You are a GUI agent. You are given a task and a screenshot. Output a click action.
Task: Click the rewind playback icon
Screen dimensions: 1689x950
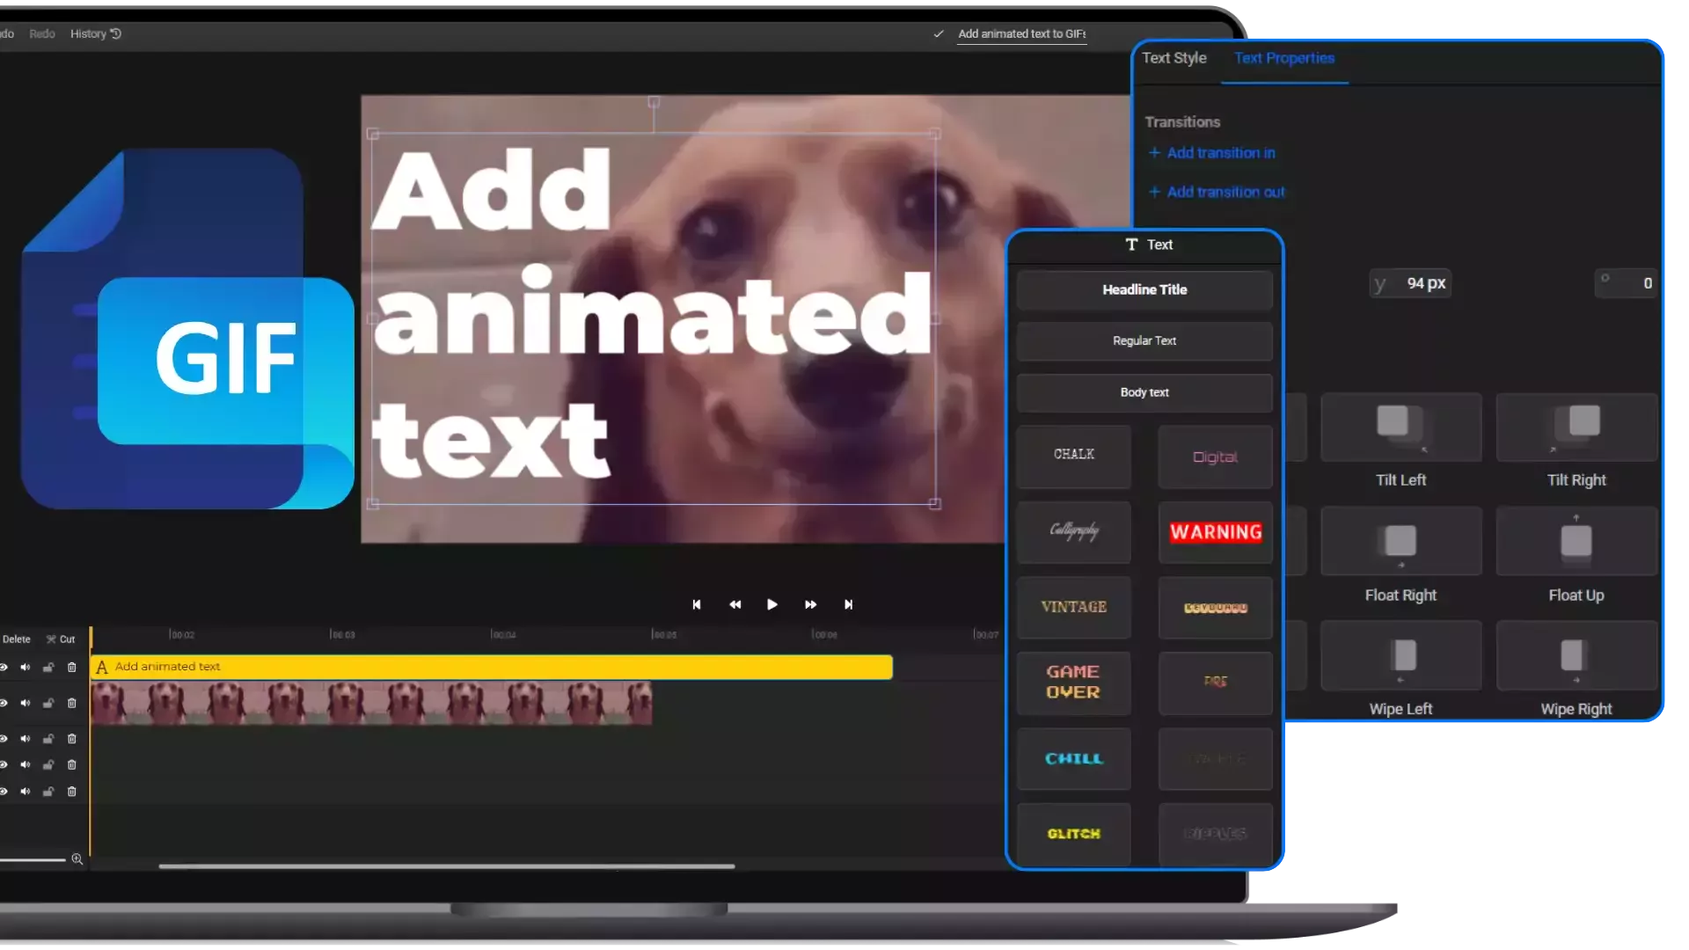pyautogui.click(x=735, y=604)
